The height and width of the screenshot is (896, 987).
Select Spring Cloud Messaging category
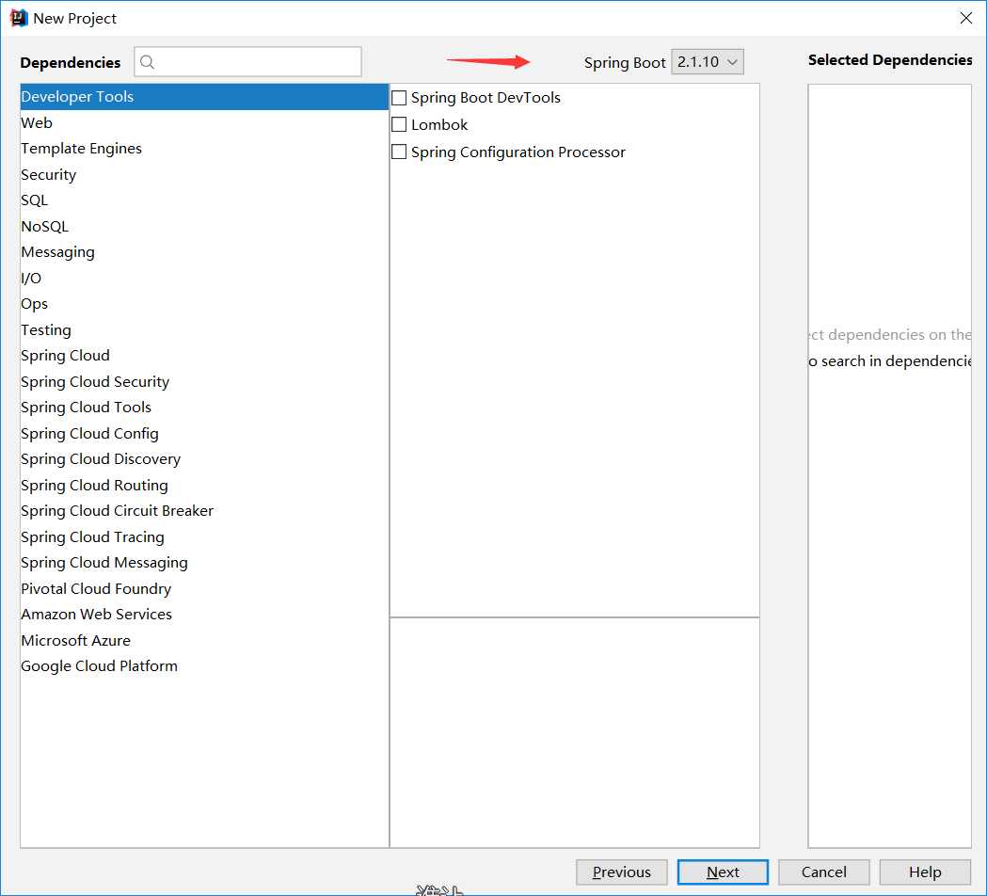(204, 562)
